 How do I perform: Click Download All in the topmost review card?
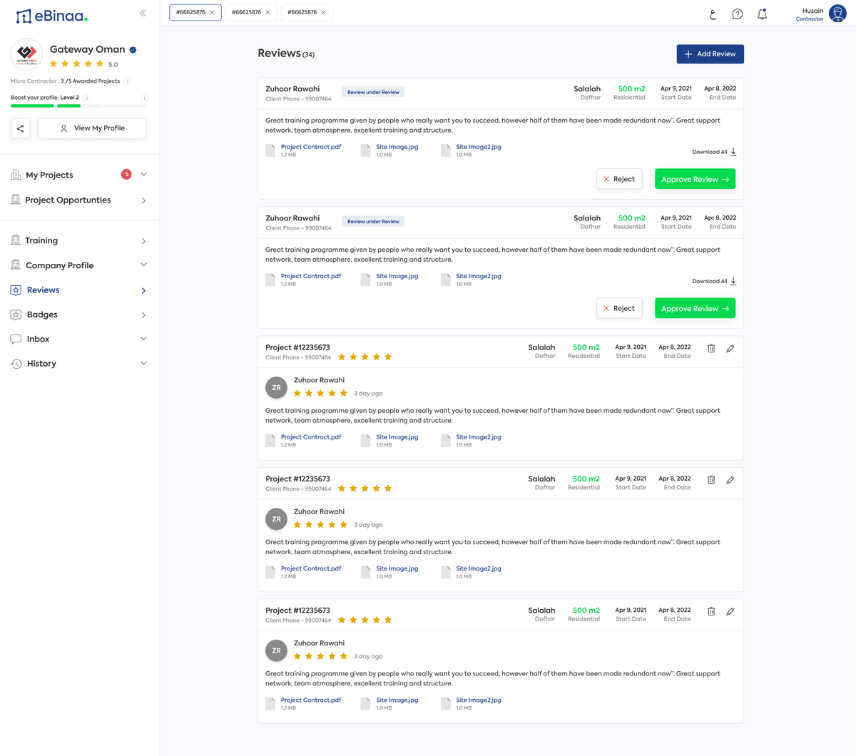[714, 152]
